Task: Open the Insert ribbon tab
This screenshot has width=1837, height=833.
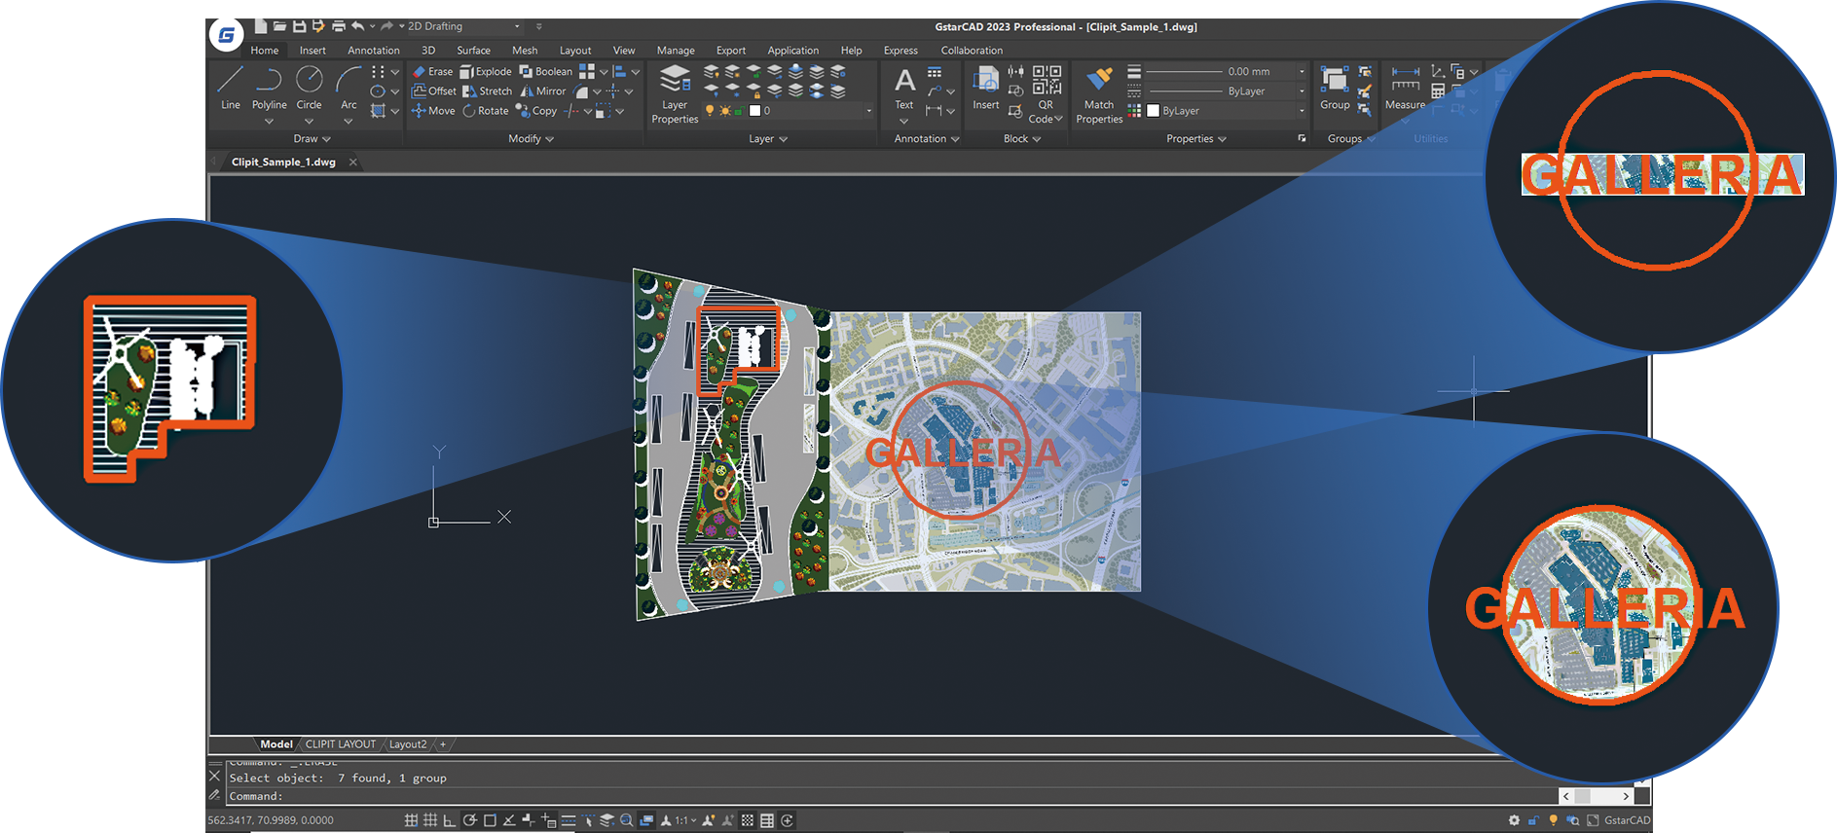Action: (312, 51)
